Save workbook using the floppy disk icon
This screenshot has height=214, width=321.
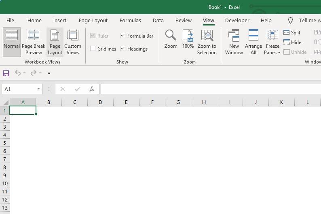[6, 73]
